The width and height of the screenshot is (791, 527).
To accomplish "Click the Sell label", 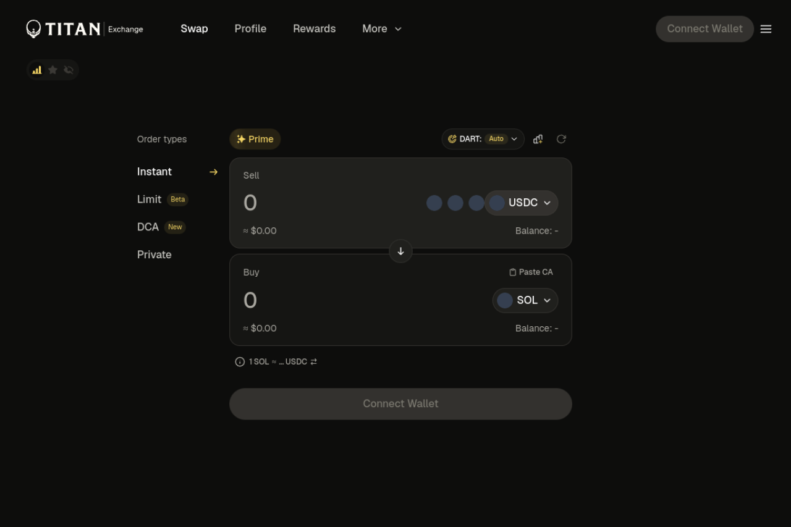I will [252, 175].
